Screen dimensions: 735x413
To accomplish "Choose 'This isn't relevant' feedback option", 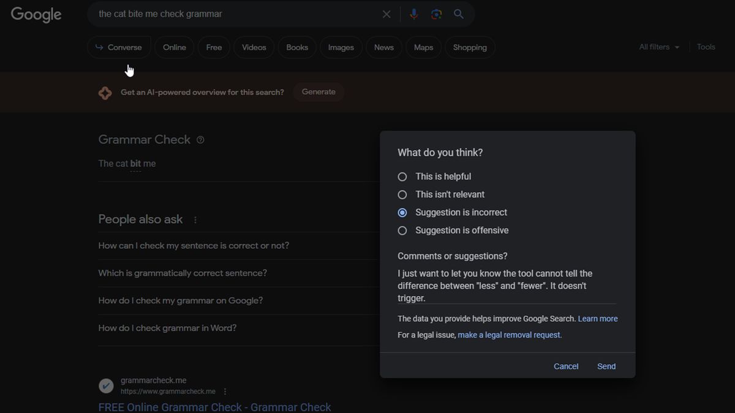I will [402, 194].
